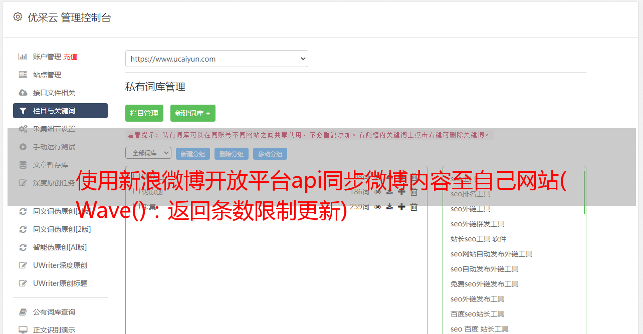This screenshot has width=643, height=334.
Task: Open the https://www.ucaiyun.com site dropdown
Action: pyautogui.click(x=217, y=59)
